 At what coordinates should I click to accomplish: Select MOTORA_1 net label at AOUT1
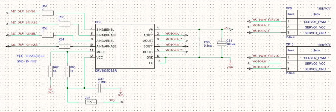click(x=173, y=33)
